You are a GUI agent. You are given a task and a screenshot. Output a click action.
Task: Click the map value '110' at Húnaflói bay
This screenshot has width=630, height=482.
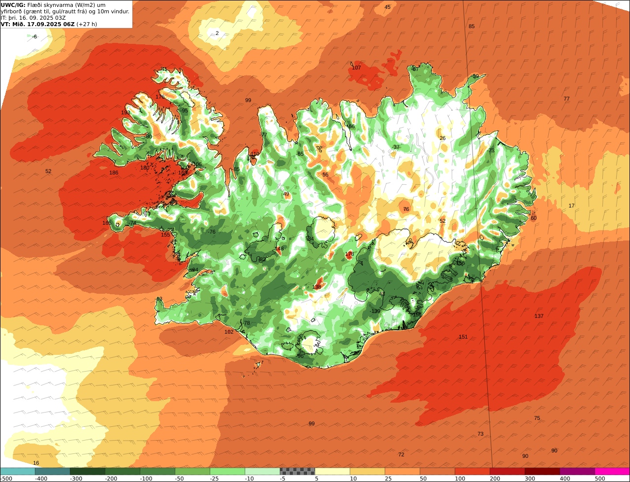[254, 154]
